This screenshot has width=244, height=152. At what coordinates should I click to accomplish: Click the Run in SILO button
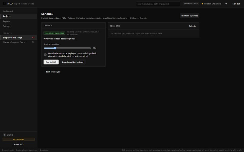pyautogui.click(x=51, y=62)
